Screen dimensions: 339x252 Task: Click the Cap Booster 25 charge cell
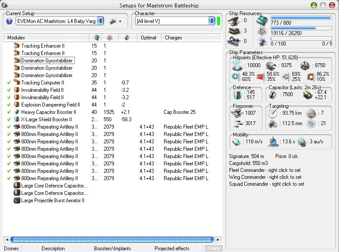[179, 112]
